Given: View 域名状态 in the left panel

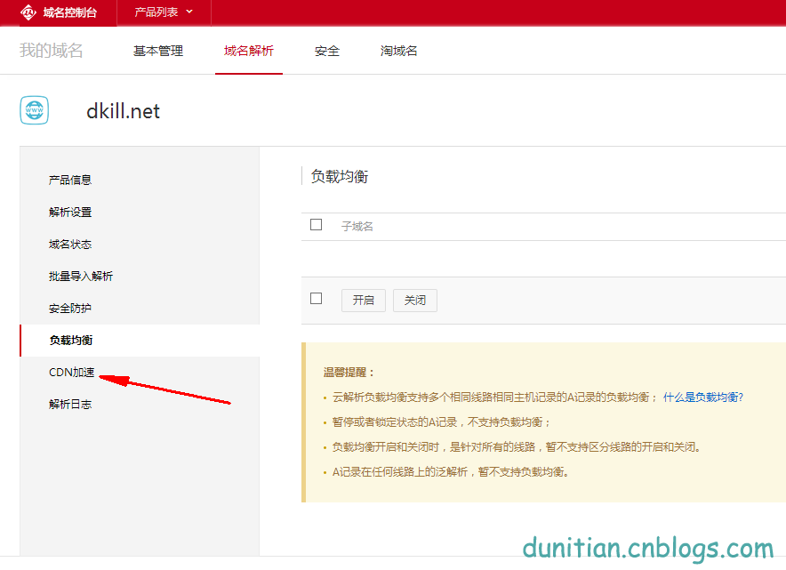Looking at the screenshot, I should (68, 244).
